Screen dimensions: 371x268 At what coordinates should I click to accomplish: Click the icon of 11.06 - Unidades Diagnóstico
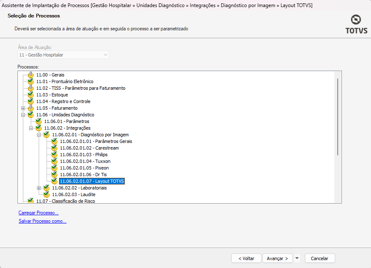point(31,115)
